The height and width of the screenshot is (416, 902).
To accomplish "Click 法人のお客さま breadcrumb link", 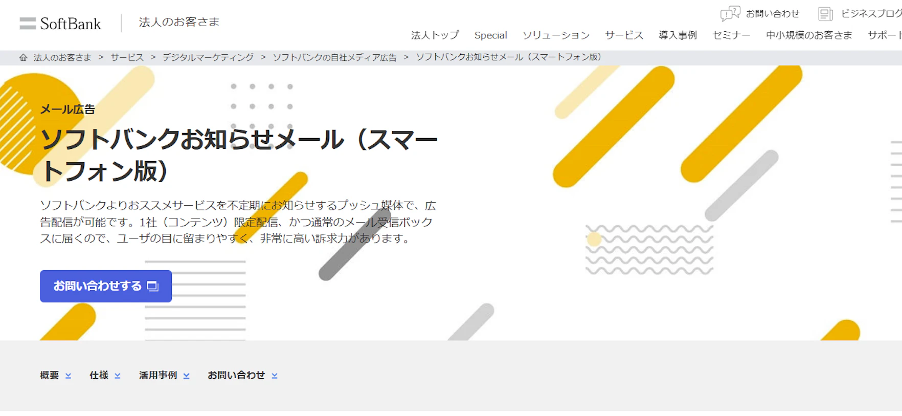I will coord(62,57).
